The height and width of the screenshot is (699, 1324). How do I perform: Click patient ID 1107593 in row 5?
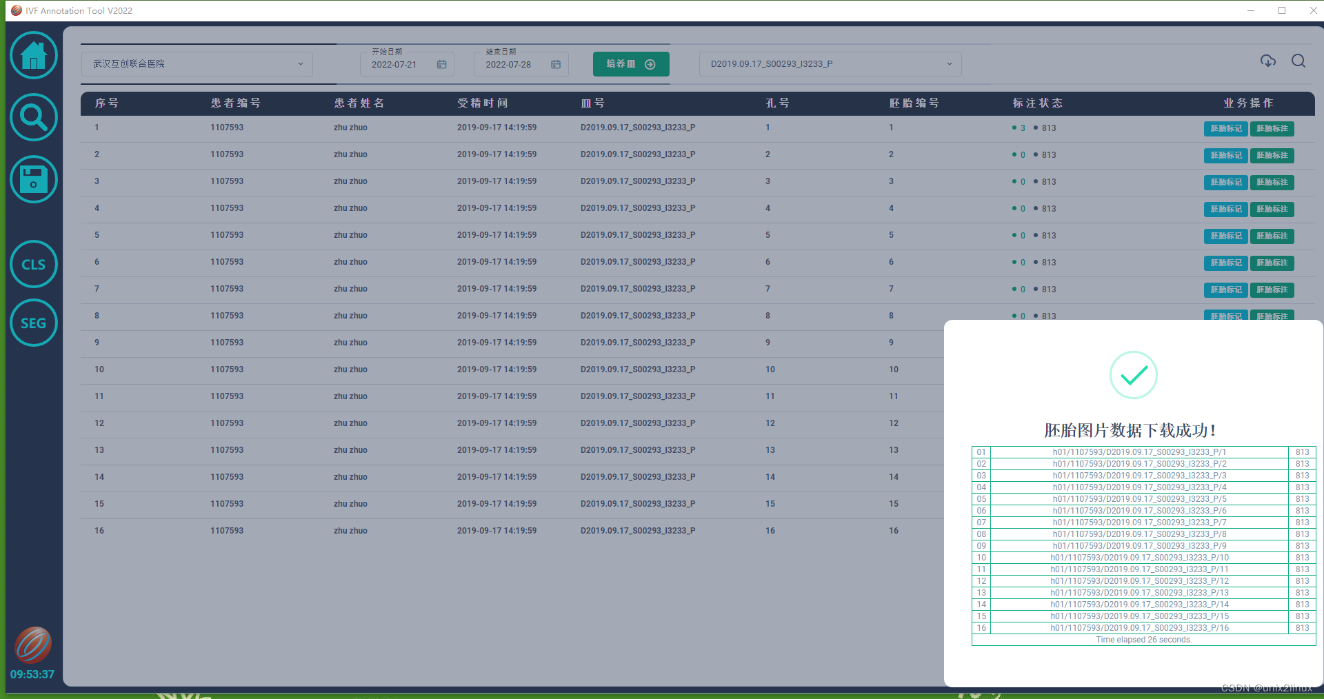pos(227,235)
